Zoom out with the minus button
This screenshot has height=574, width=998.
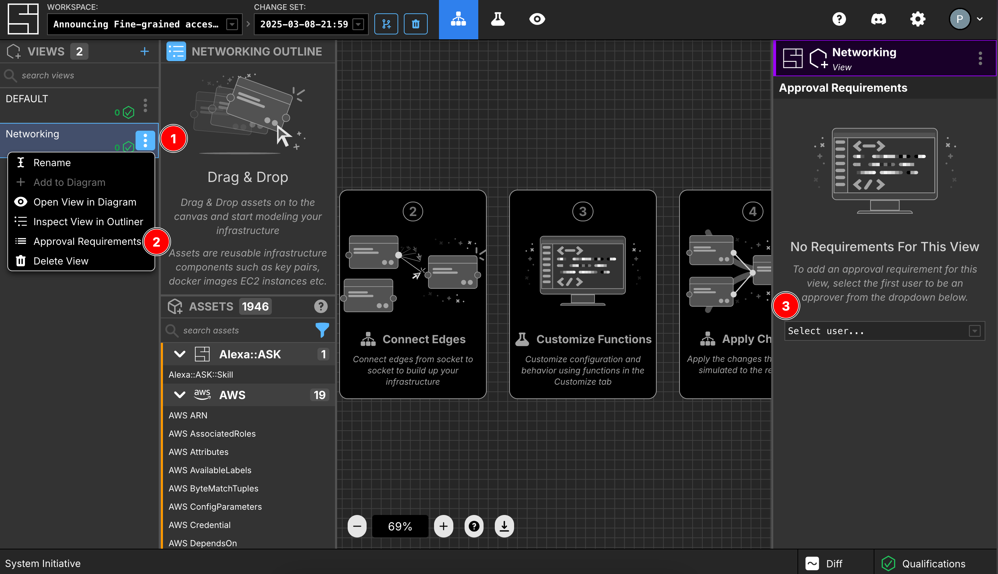click(357, 526)
